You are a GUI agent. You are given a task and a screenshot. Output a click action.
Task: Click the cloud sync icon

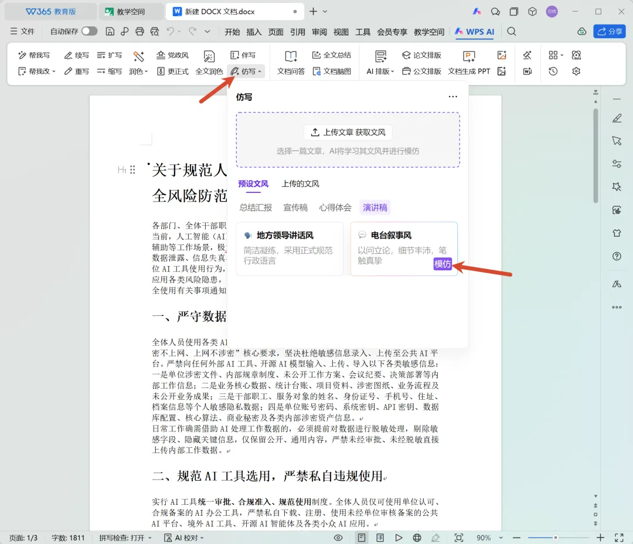coord(581,32)
